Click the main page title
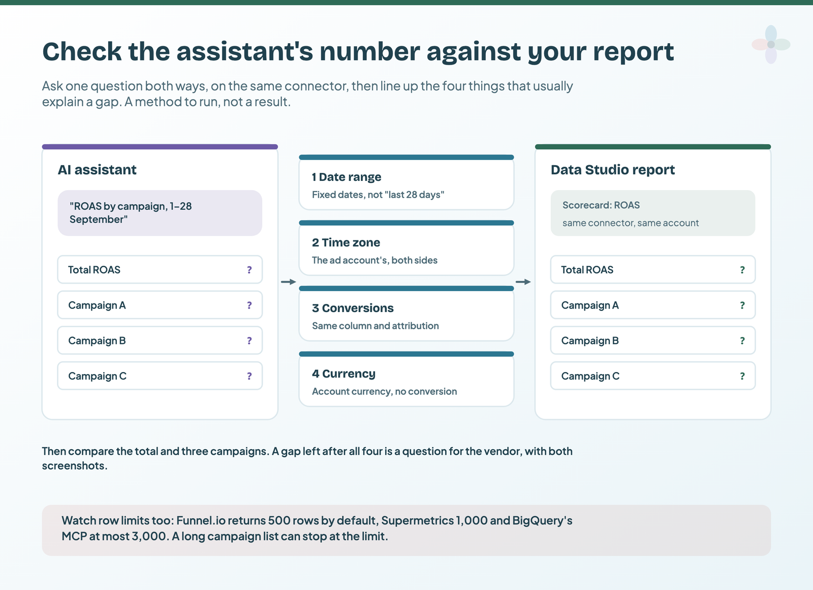Screen dimensions: 813x590 point(358,52)
